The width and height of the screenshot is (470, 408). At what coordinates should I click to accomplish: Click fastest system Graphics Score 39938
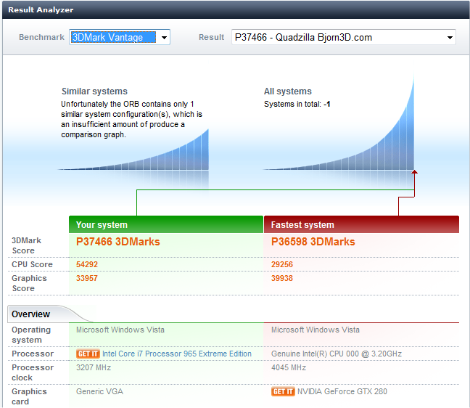click(x=282, y=278)
